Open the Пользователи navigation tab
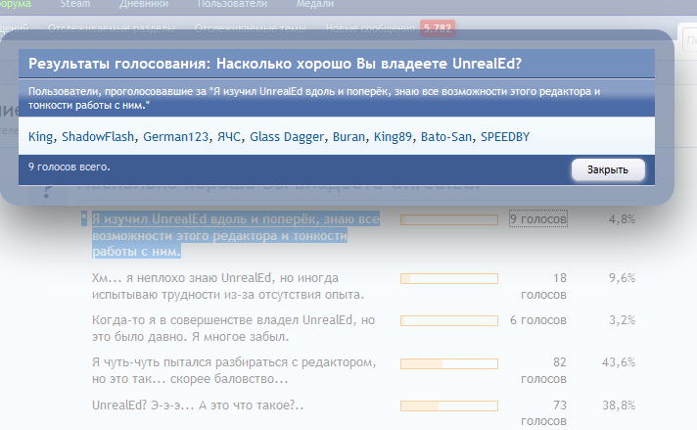This screenshot has width=697, height=430. click(232, 4)
